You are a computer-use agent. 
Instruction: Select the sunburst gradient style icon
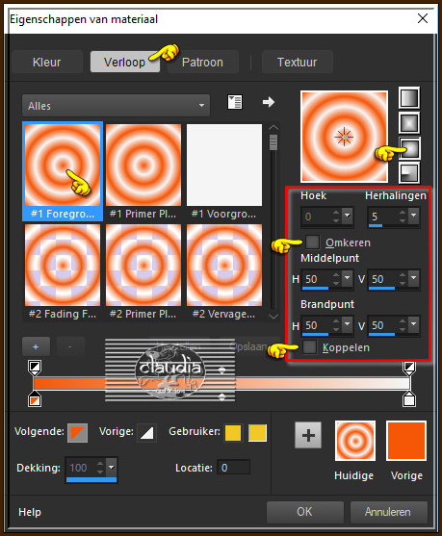pyautogui.click(x=409, y=147)
